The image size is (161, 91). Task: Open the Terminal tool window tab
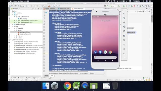[x=21, y=78]
